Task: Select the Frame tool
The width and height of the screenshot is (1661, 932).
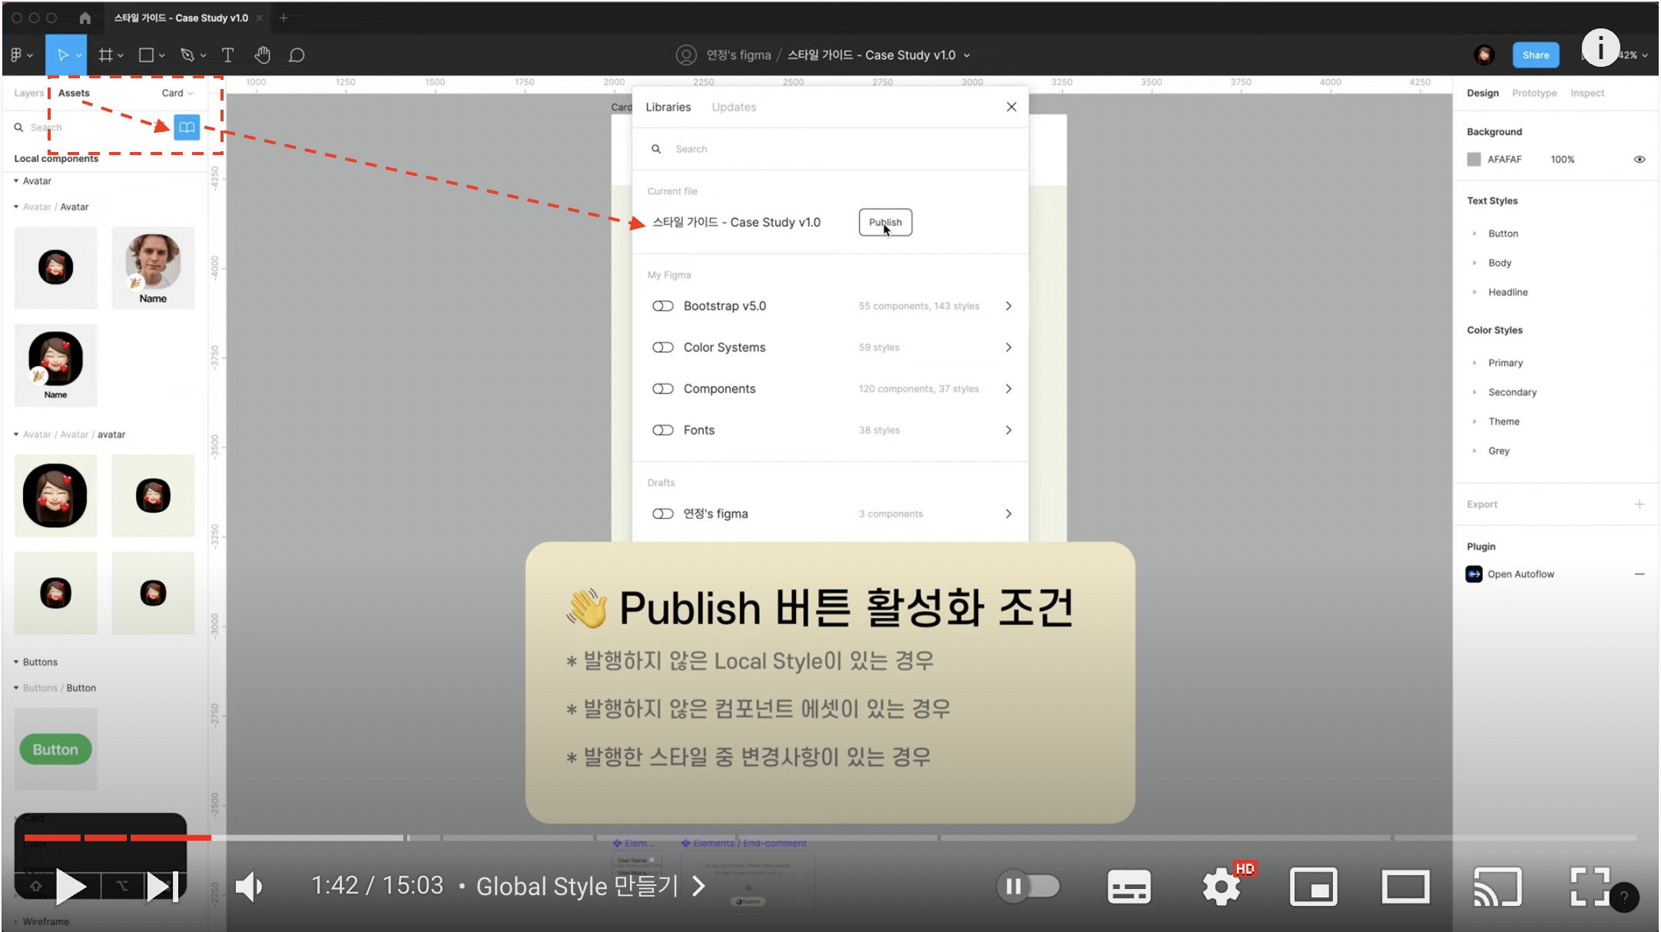Action: [x=106, y=55]
